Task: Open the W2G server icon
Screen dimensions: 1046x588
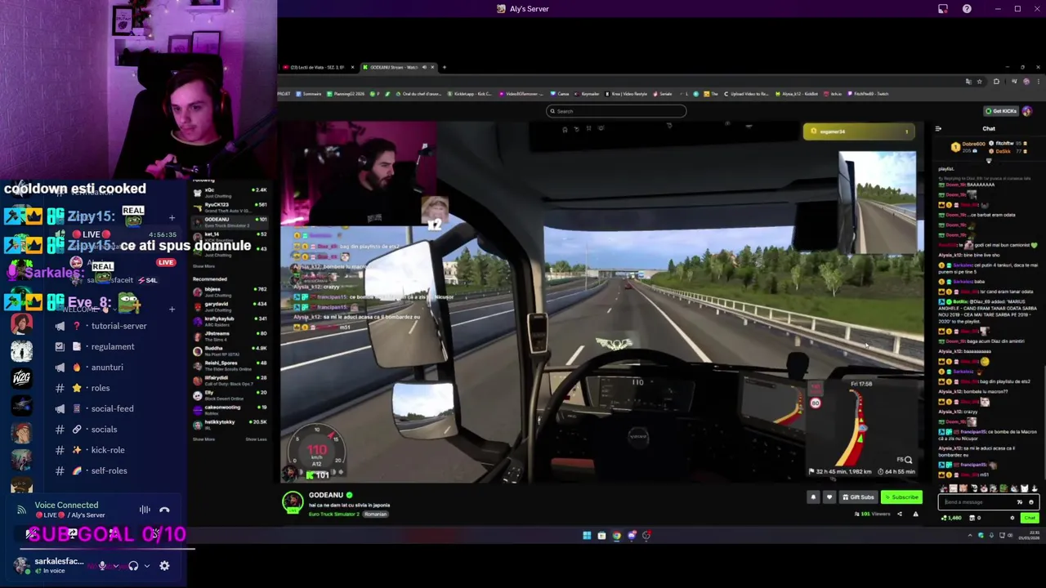Action: click(21, 377)
